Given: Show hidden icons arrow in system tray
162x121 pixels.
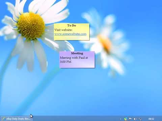Looking at the screenshot, I should 120,119.
